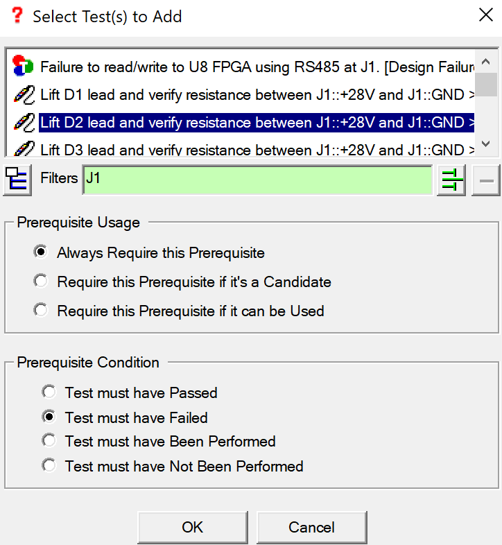The image size is (502, 545).
Task: Click the probe icon for Lift D3 lead
Action: [24, 148]
